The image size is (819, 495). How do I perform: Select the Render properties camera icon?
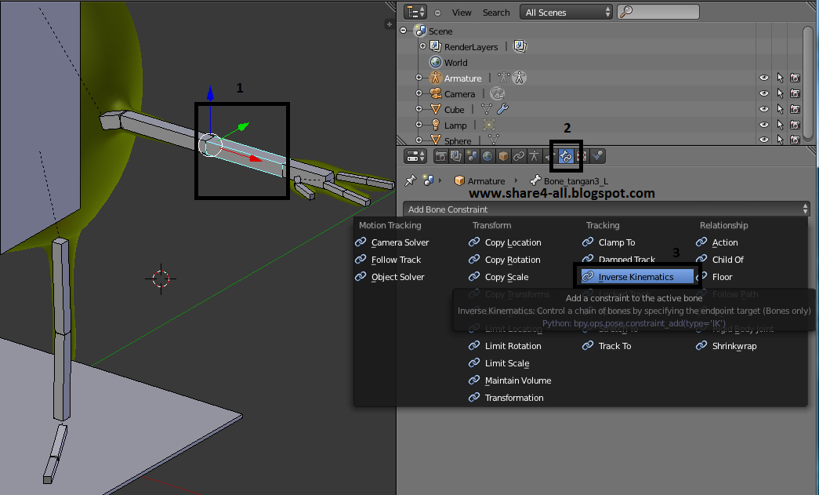442,155
